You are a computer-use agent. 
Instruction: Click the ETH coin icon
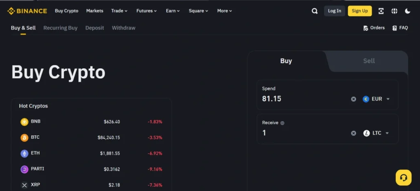point(24,154)
